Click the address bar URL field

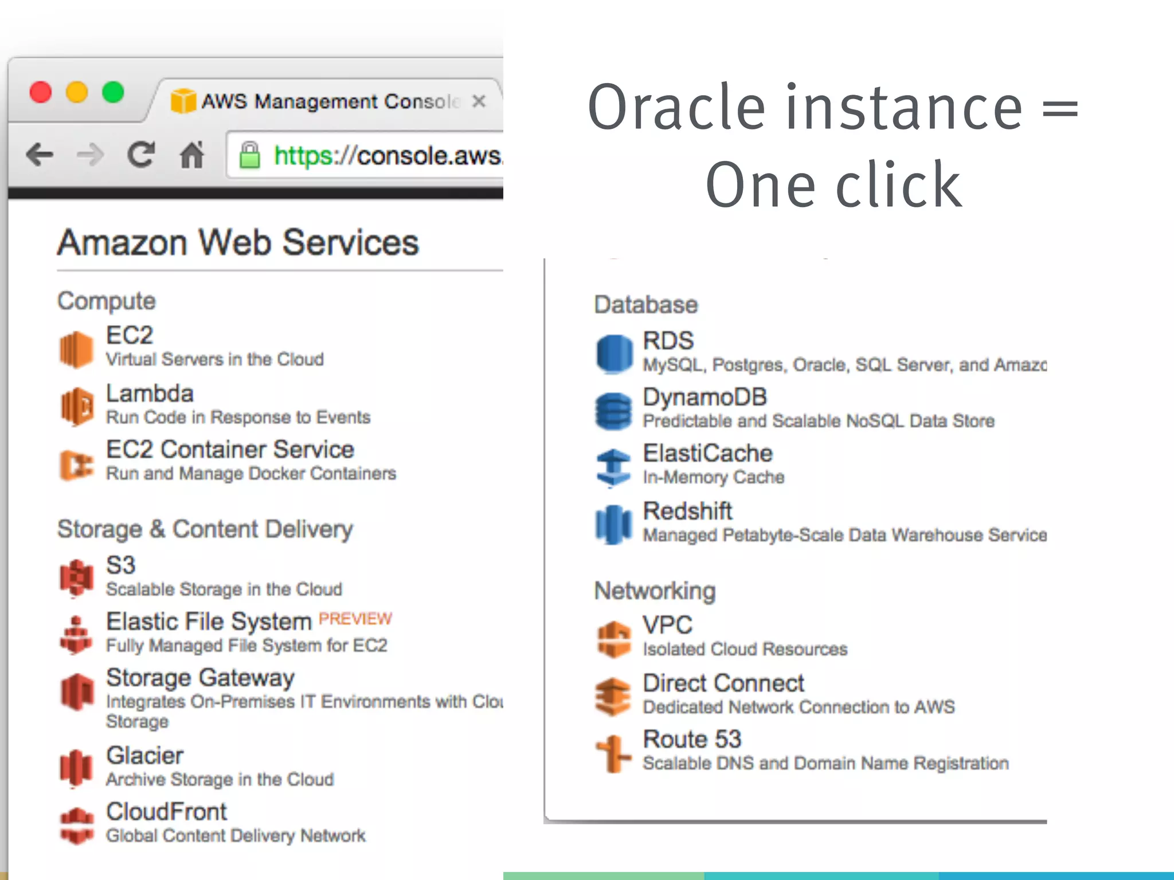[x=365, y=155]
